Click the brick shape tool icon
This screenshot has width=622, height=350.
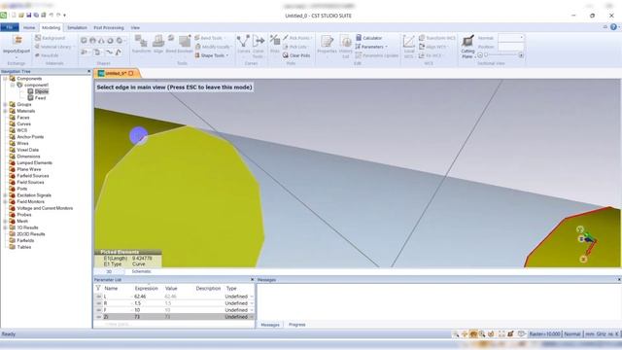tap(84, 40)
